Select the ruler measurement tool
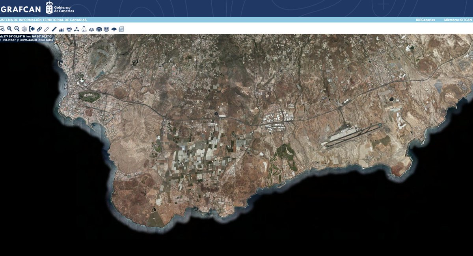 coord(54,29)
